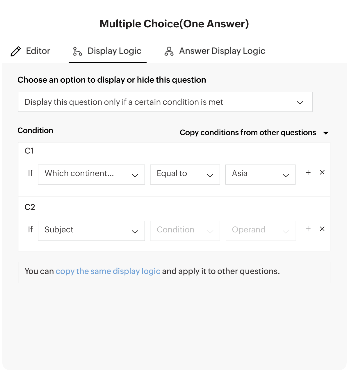Remove condition C1 using its X icon
349x372 pixels.
[x=322, y=173]
